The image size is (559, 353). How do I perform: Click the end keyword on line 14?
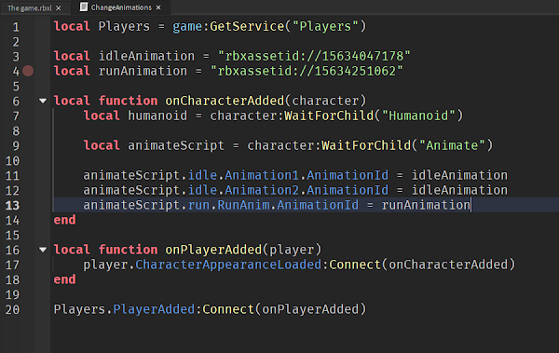[64, 220]
